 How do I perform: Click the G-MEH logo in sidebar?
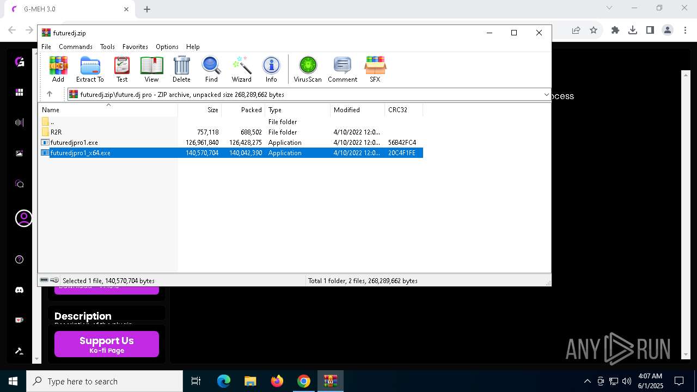(20, 62)
